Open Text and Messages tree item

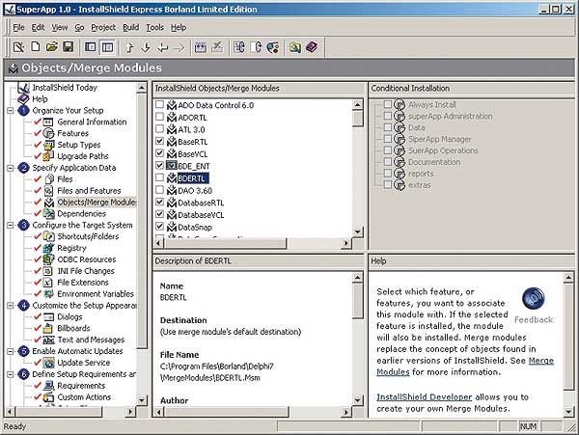(91, 340)
